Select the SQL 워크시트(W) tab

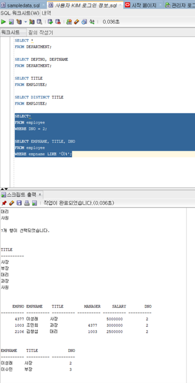click(x=20, y=13)
